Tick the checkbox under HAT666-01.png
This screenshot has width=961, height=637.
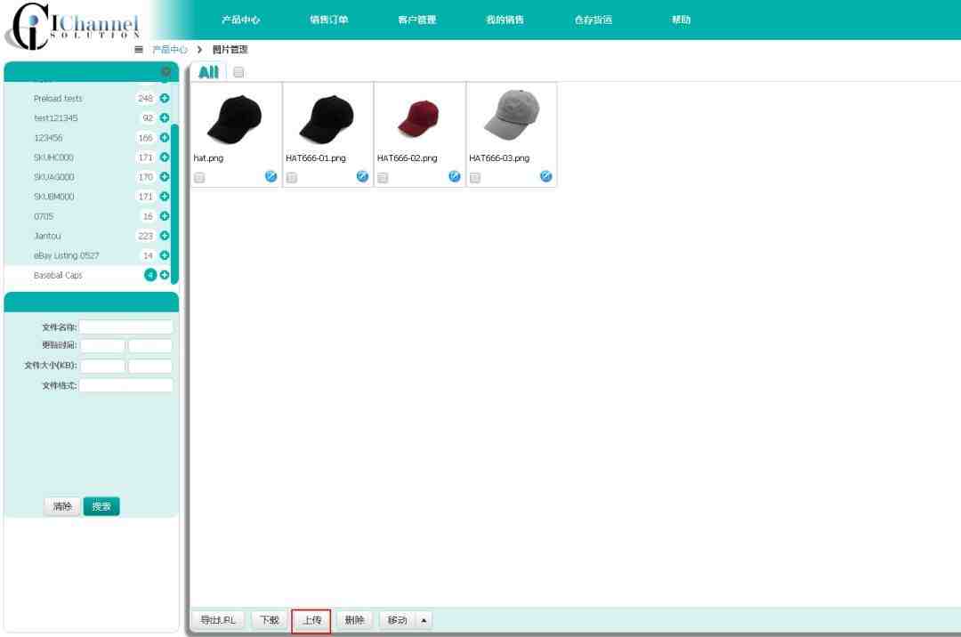click(x=292, y=178)
